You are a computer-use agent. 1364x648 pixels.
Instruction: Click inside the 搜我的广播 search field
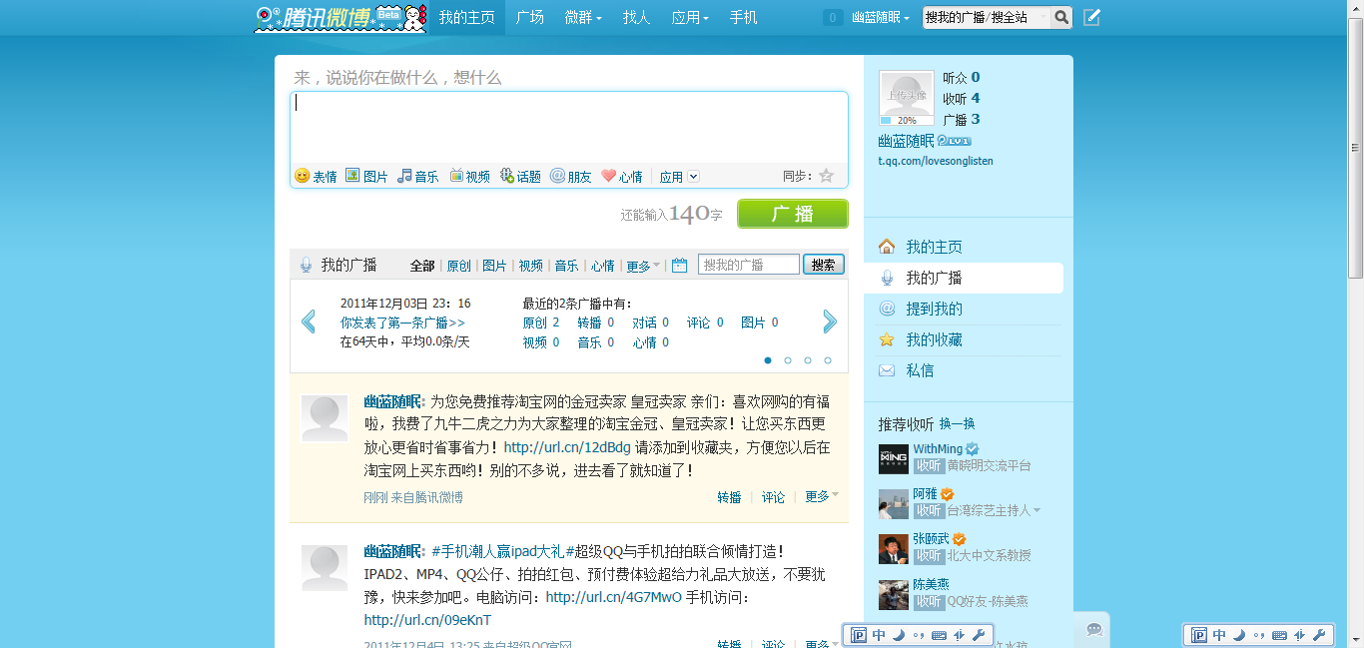coord(748,265)
